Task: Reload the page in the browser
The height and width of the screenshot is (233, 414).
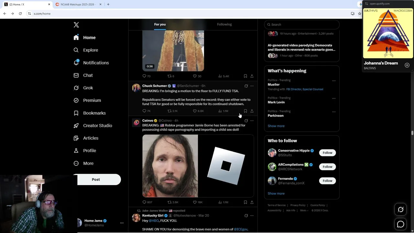Action: click(x=20, y=14)
